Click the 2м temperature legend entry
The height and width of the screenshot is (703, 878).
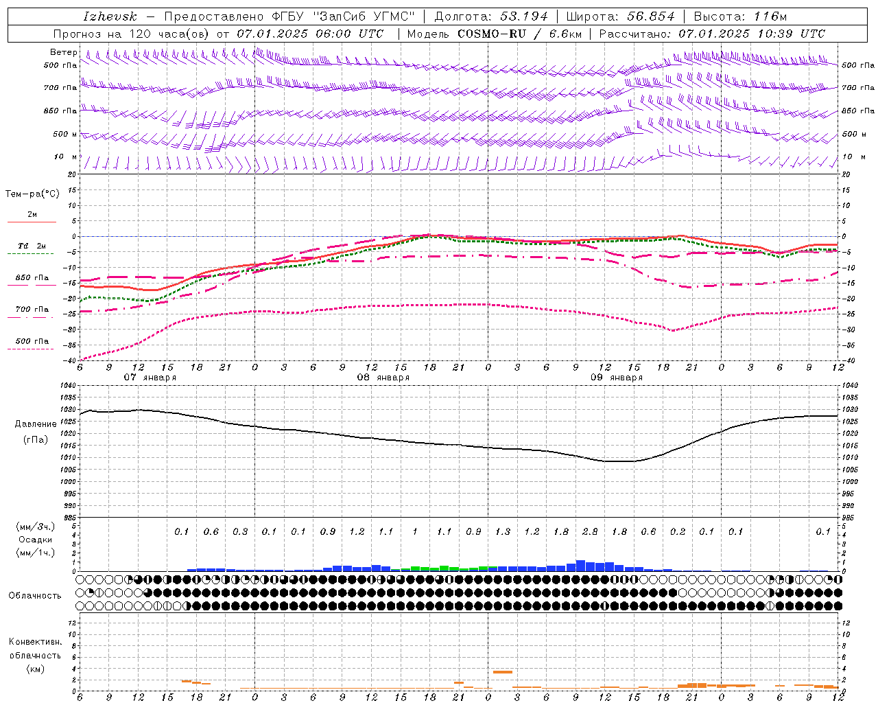(x=32, y=215)
